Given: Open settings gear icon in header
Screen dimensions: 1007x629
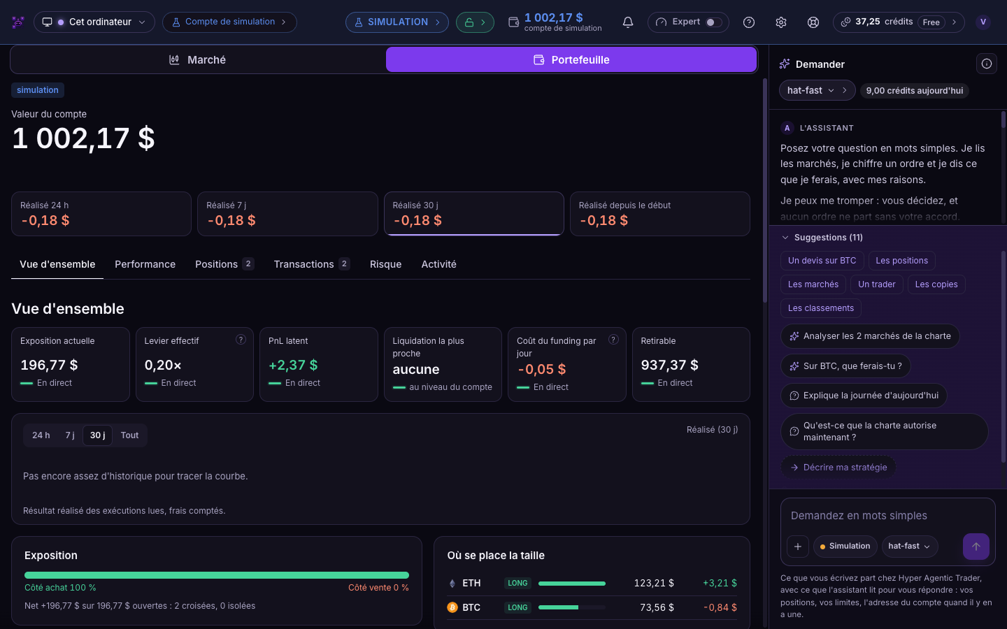Looking at the screenshot, I should (x=781, y=22).
